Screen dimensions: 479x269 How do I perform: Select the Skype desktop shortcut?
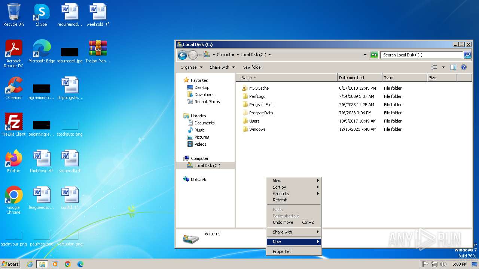tap(42, 15)
